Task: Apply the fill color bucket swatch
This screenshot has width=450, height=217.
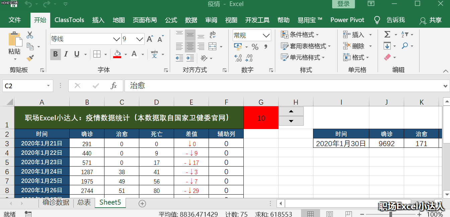Action: [117, 54]
